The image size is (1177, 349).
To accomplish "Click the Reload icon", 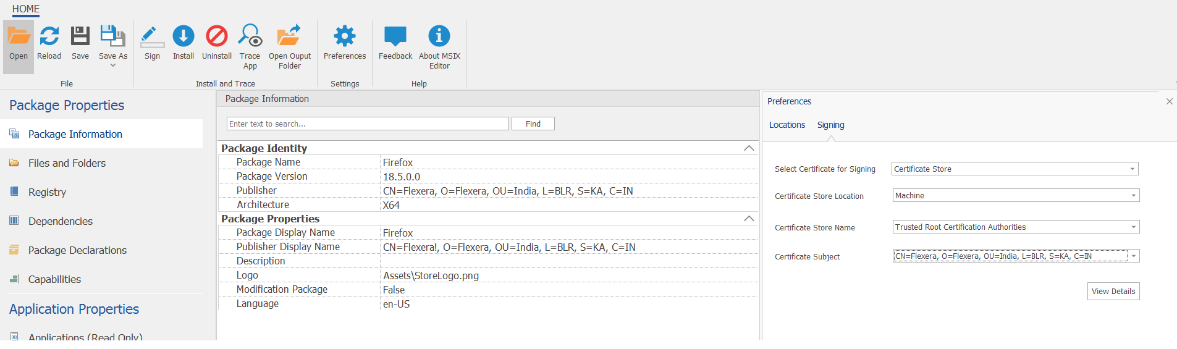I will (x=49, y=36).
